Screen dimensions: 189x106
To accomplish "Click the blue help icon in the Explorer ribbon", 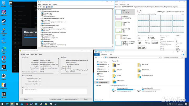I will (x=183, y=54).
